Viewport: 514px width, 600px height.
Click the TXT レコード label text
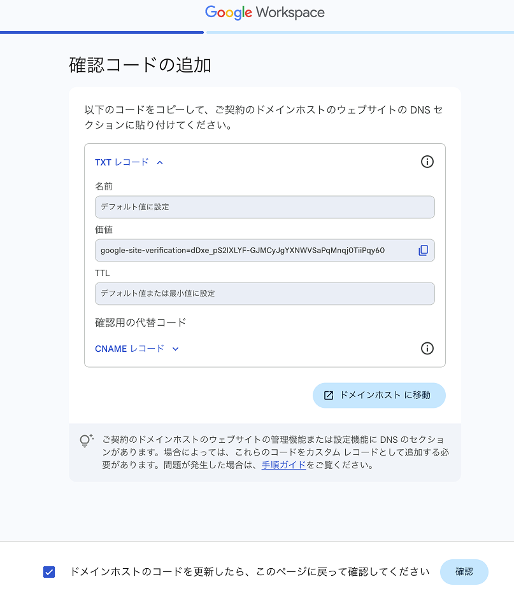pos(122,162)
